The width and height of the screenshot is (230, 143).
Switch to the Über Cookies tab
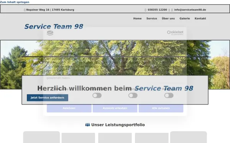[x=163, y=43]
